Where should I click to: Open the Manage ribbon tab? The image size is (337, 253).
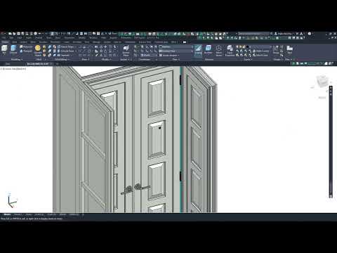coord(96,42)
